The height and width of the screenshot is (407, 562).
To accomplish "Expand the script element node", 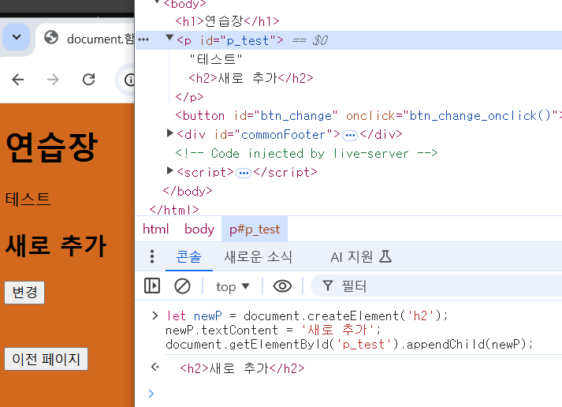I will [170, 170].
